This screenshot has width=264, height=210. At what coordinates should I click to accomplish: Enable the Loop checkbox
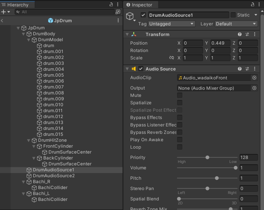tap(180, 147)
